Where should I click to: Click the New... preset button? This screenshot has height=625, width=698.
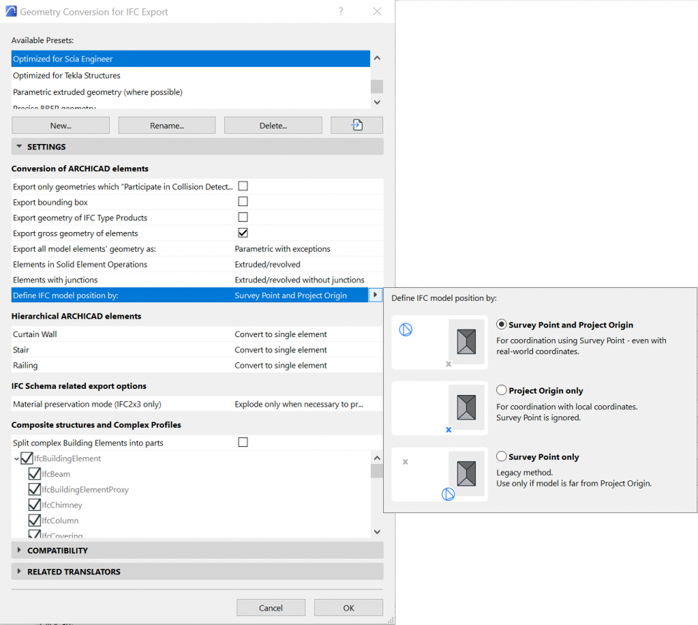pos(61,125)
